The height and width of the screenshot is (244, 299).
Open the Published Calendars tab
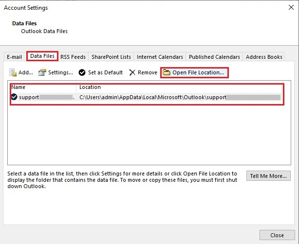point(214,57)
